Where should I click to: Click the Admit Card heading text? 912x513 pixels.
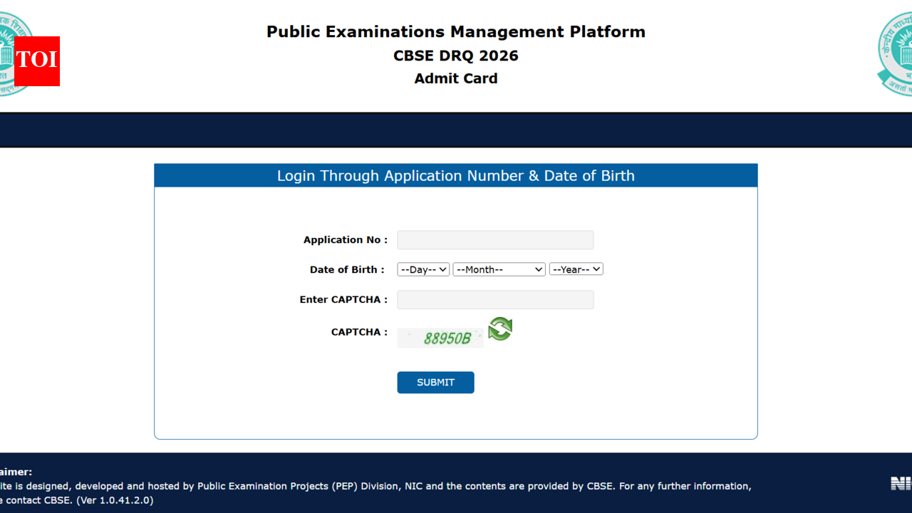click(x=455, y=78)
